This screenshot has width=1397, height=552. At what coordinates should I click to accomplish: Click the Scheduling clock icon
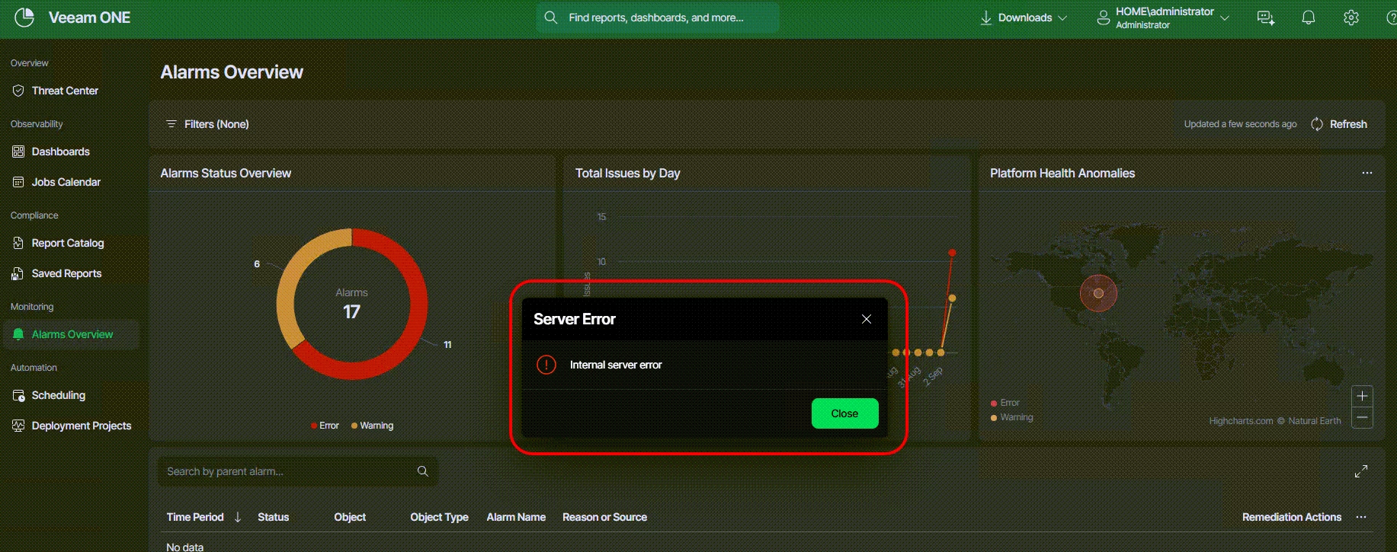point(18,395)
